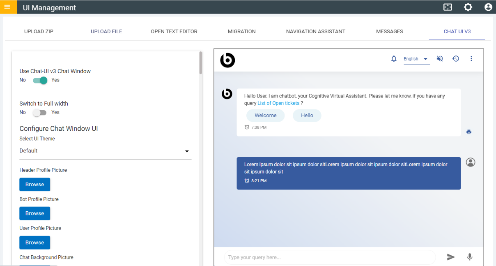Switch to the Upload Zip tab
The image size is (496, 266).
tap(39, 31)
